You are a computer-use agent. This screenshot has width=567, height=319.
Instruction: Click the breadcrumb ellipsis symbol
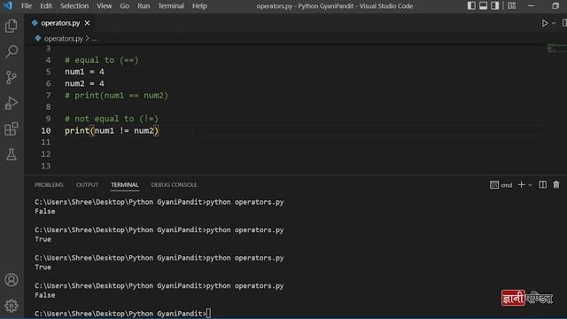[94, 39]
